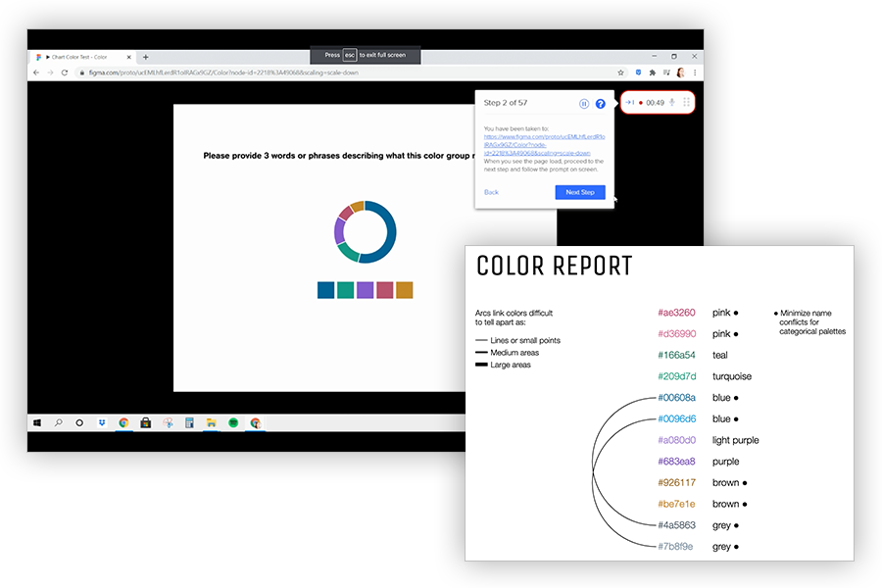Toggle the microphone in the recorder widget

pos(671,102)
